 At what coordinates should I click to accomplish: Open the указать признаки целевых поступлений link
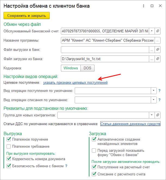(75, 82)
